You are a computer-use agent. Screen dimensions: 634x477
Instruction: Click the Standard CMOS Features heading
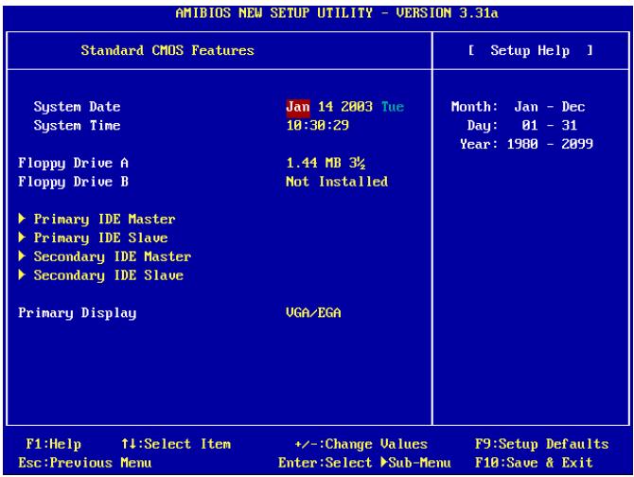167,50
